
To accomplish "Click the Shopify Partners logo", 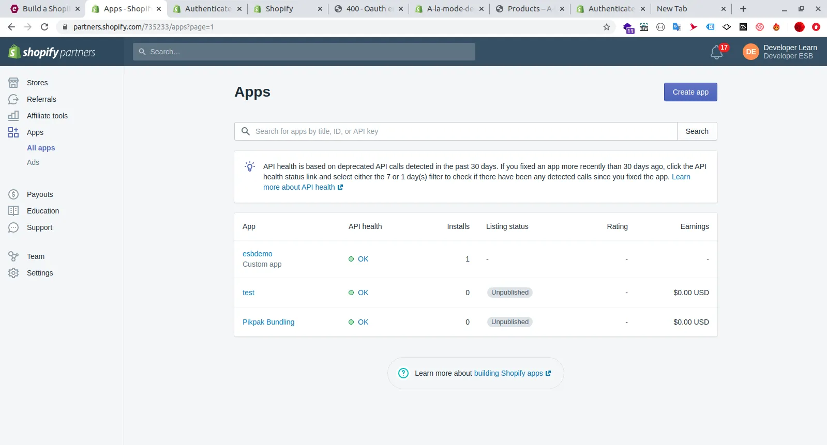I will pos(52,52).
